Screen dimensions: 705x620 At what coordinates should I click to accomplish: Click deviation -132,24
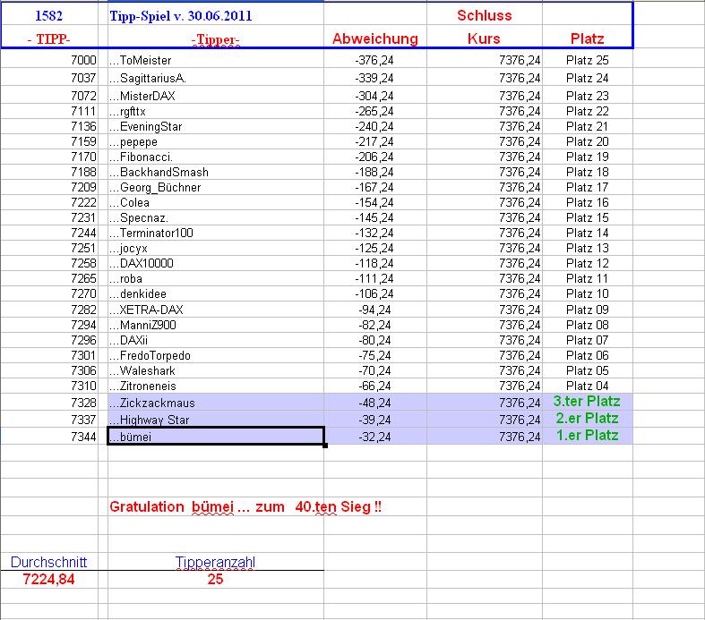[374, 233]
